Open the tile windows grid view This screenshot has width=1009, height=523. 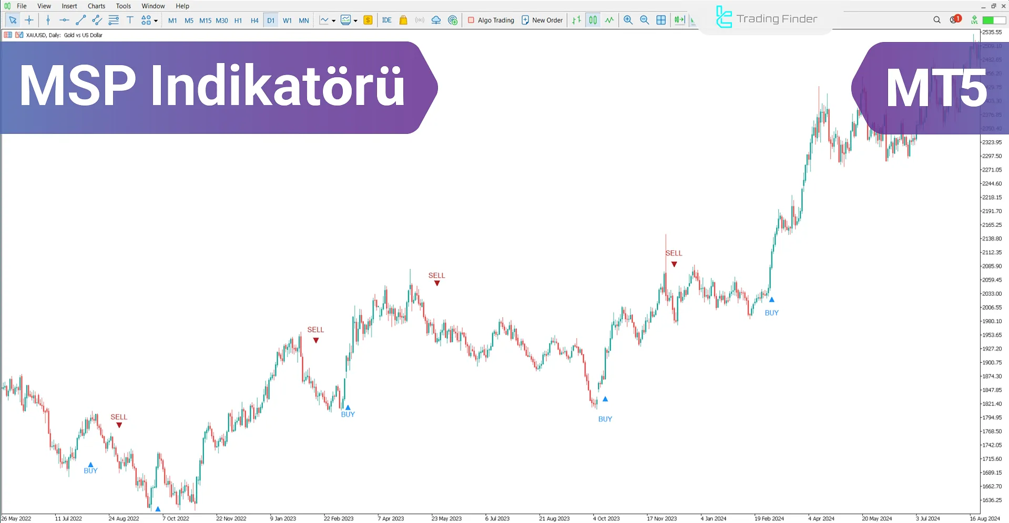tap(661, 20)
